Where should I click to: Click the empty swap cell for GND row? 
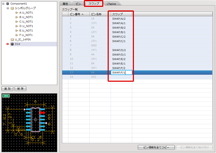click(x=121, y=46)
